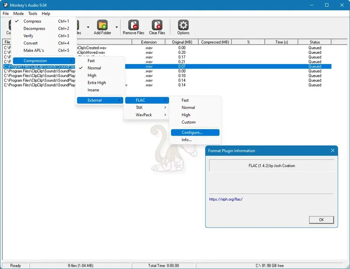
Task: Click the '9 files (1.04 MB)' status text
Action: (80, 266)
